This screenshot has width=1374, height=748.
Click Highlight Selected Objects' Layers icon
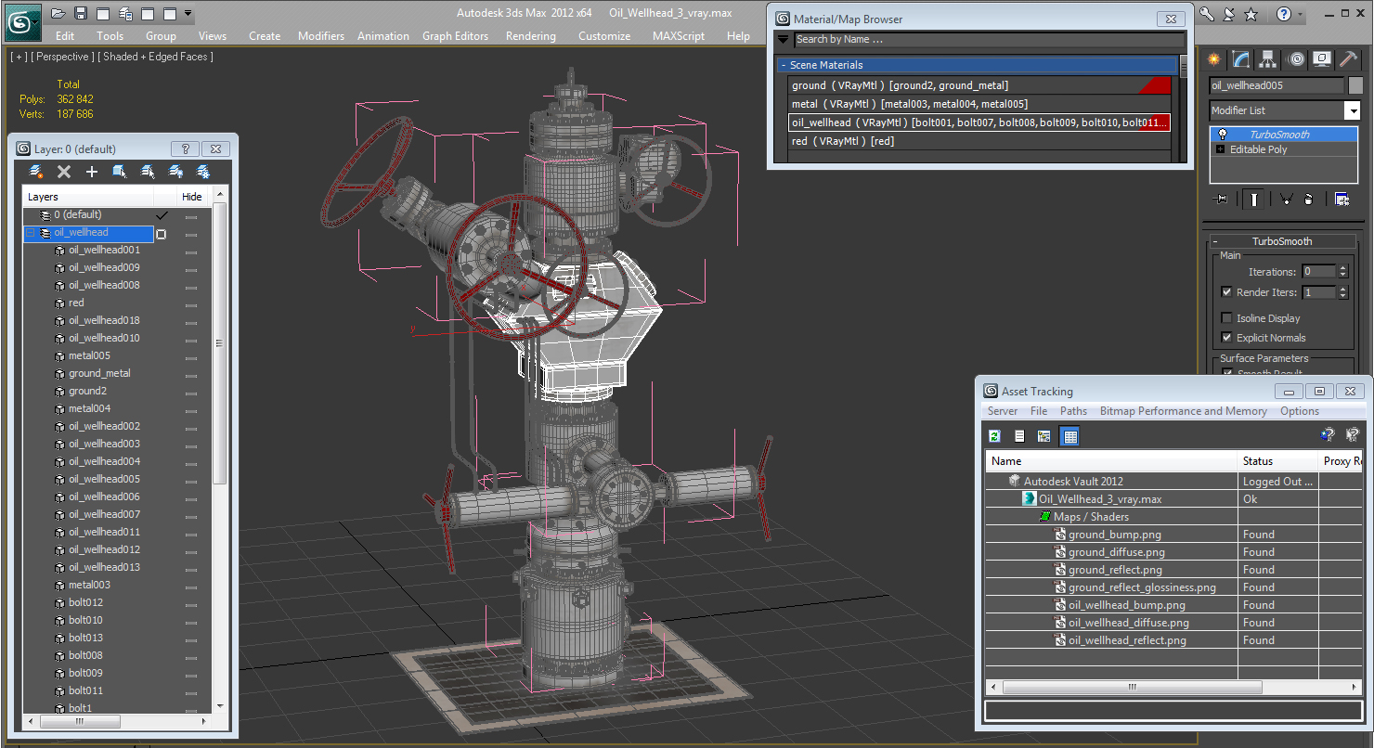pos(148,172)
